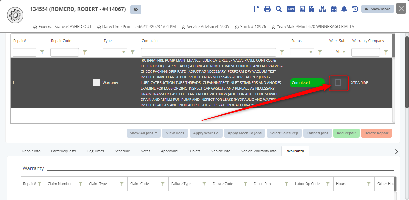Click the printer icon in header

coord(267,9)
